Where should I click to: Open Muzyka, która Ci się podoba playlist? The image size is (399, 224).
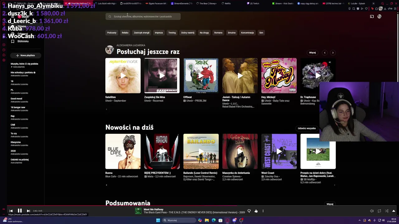24,65
